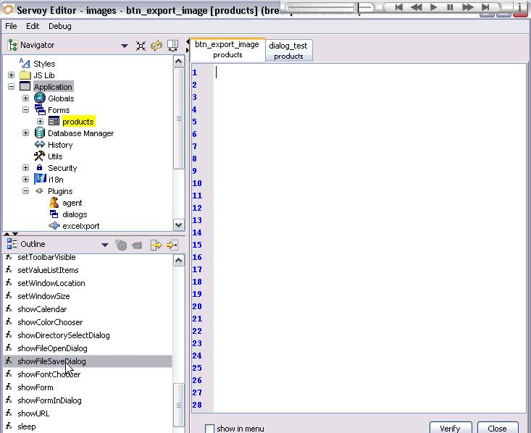Select the agent plugin in tree
The image size is (531, 433).
[x=72, y=203]
